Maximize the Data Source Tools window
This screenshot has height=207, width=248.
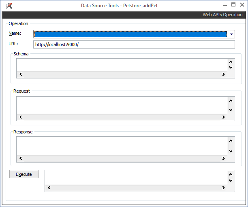pos(233,5)
